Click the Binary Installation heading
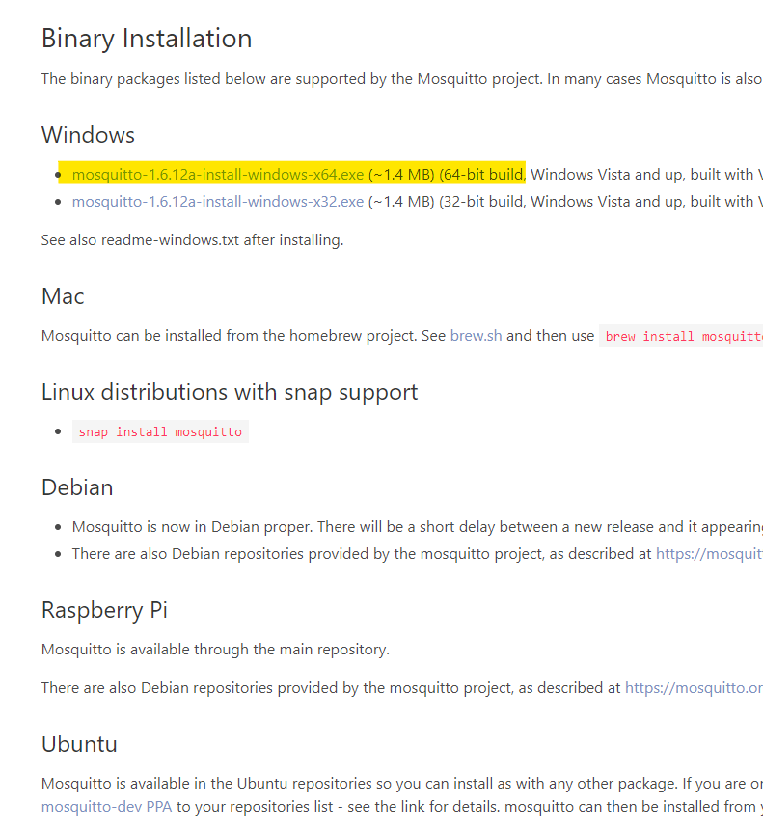Viewport: 763px width, 833px height. coord(147,39)
